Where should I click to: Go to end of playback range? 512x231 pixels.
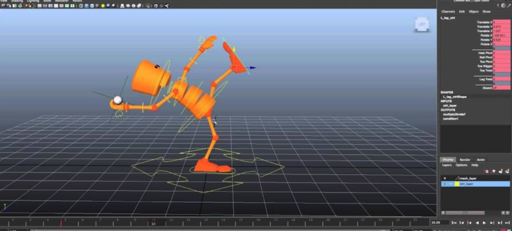point(507,223)
